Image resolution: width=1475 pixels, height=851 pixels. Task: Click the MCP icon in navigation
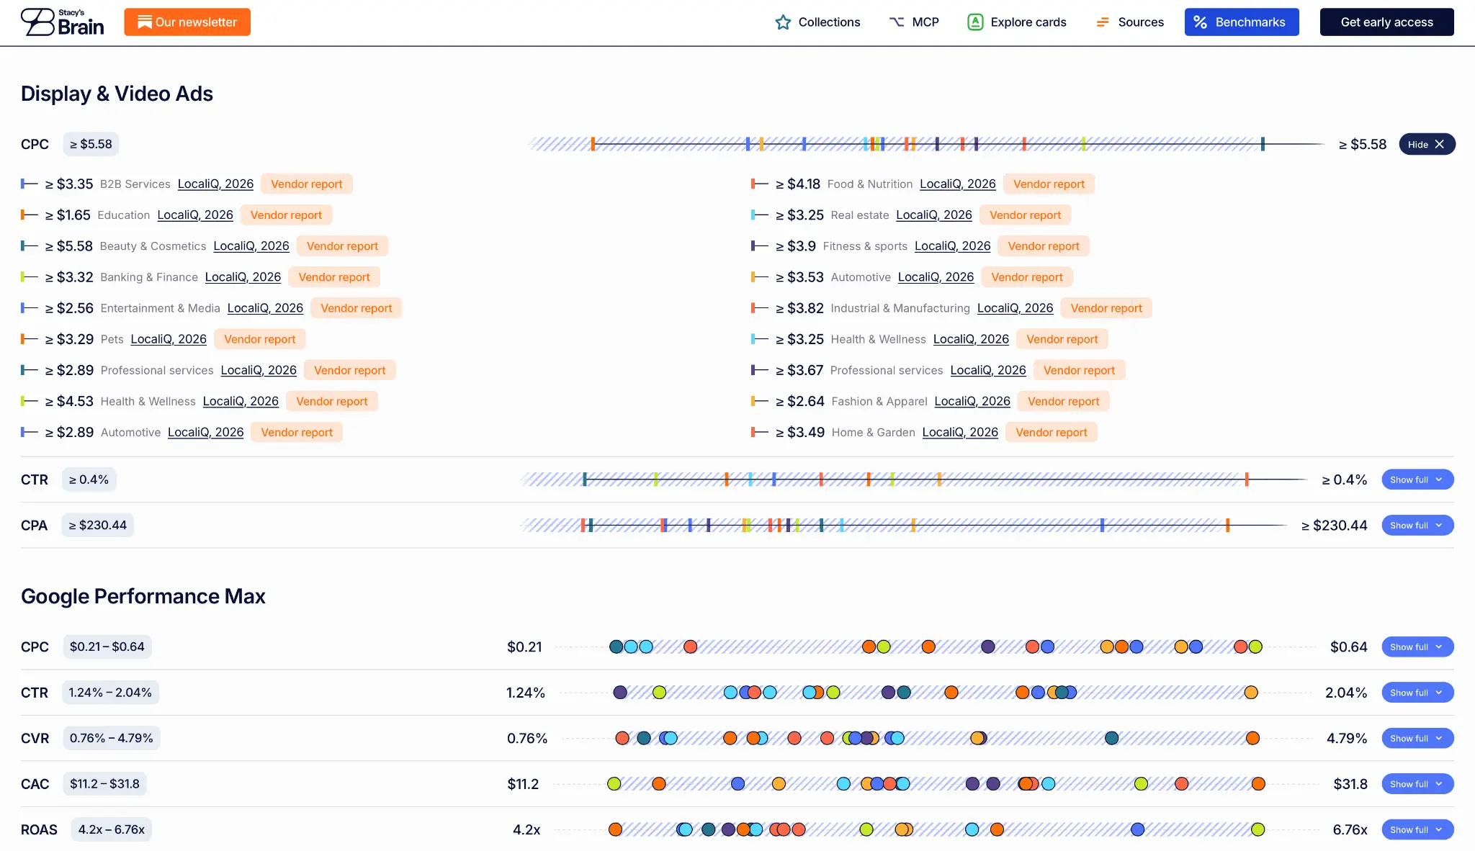tap(897, 22)
